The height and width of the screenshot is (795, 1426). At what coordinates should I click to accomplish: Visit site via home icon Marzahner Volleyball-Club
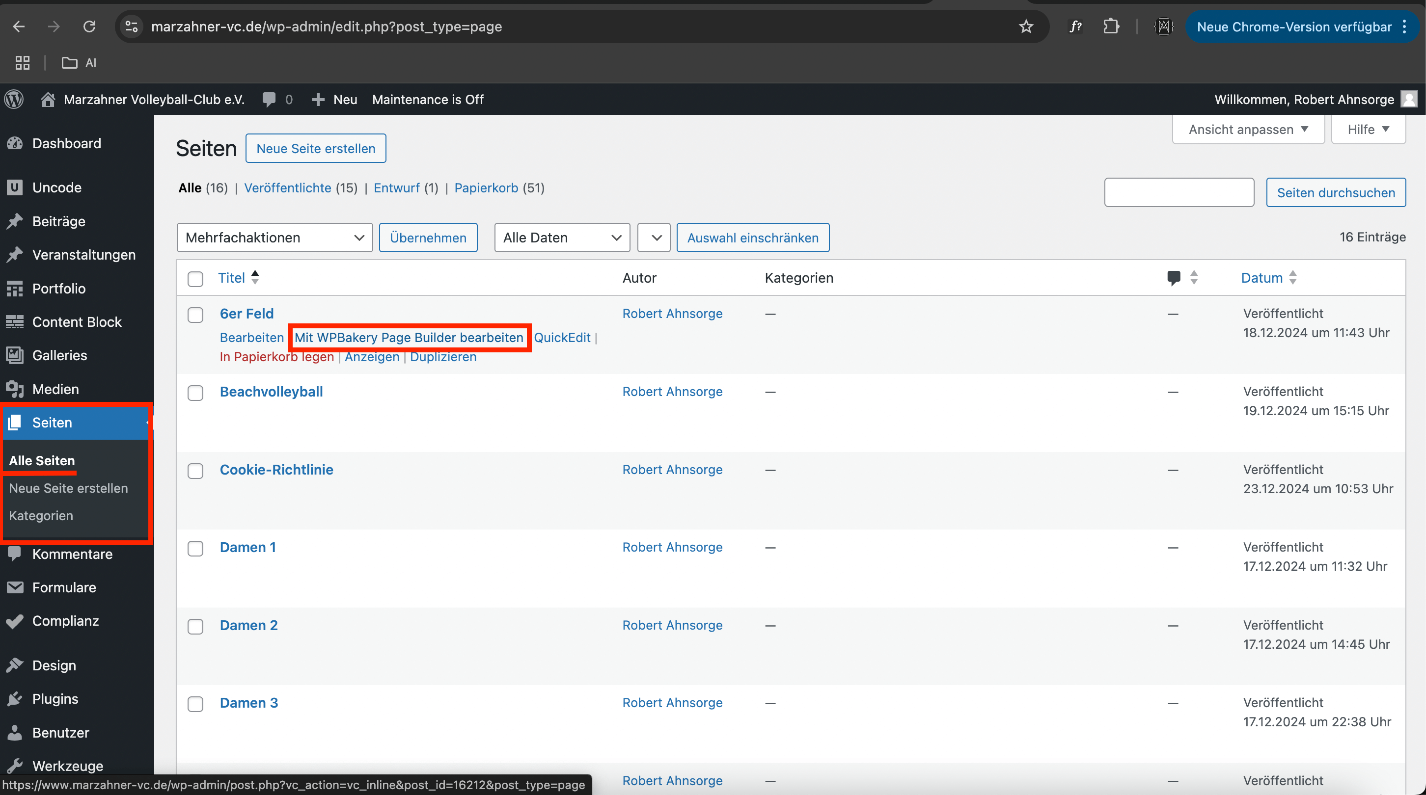click(x=142, y=100)
